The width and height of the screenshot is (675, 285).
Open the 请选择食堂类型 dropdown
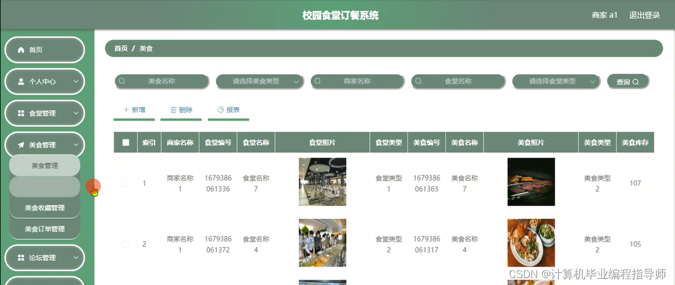(556, 81)
